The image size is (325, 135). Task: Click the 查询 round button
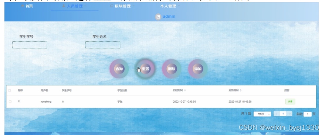pos(119,69)
